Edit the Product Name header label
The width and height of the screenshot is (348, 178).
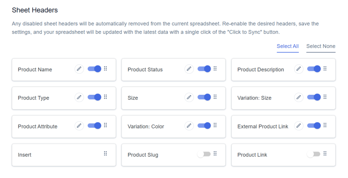coord(79,69)
